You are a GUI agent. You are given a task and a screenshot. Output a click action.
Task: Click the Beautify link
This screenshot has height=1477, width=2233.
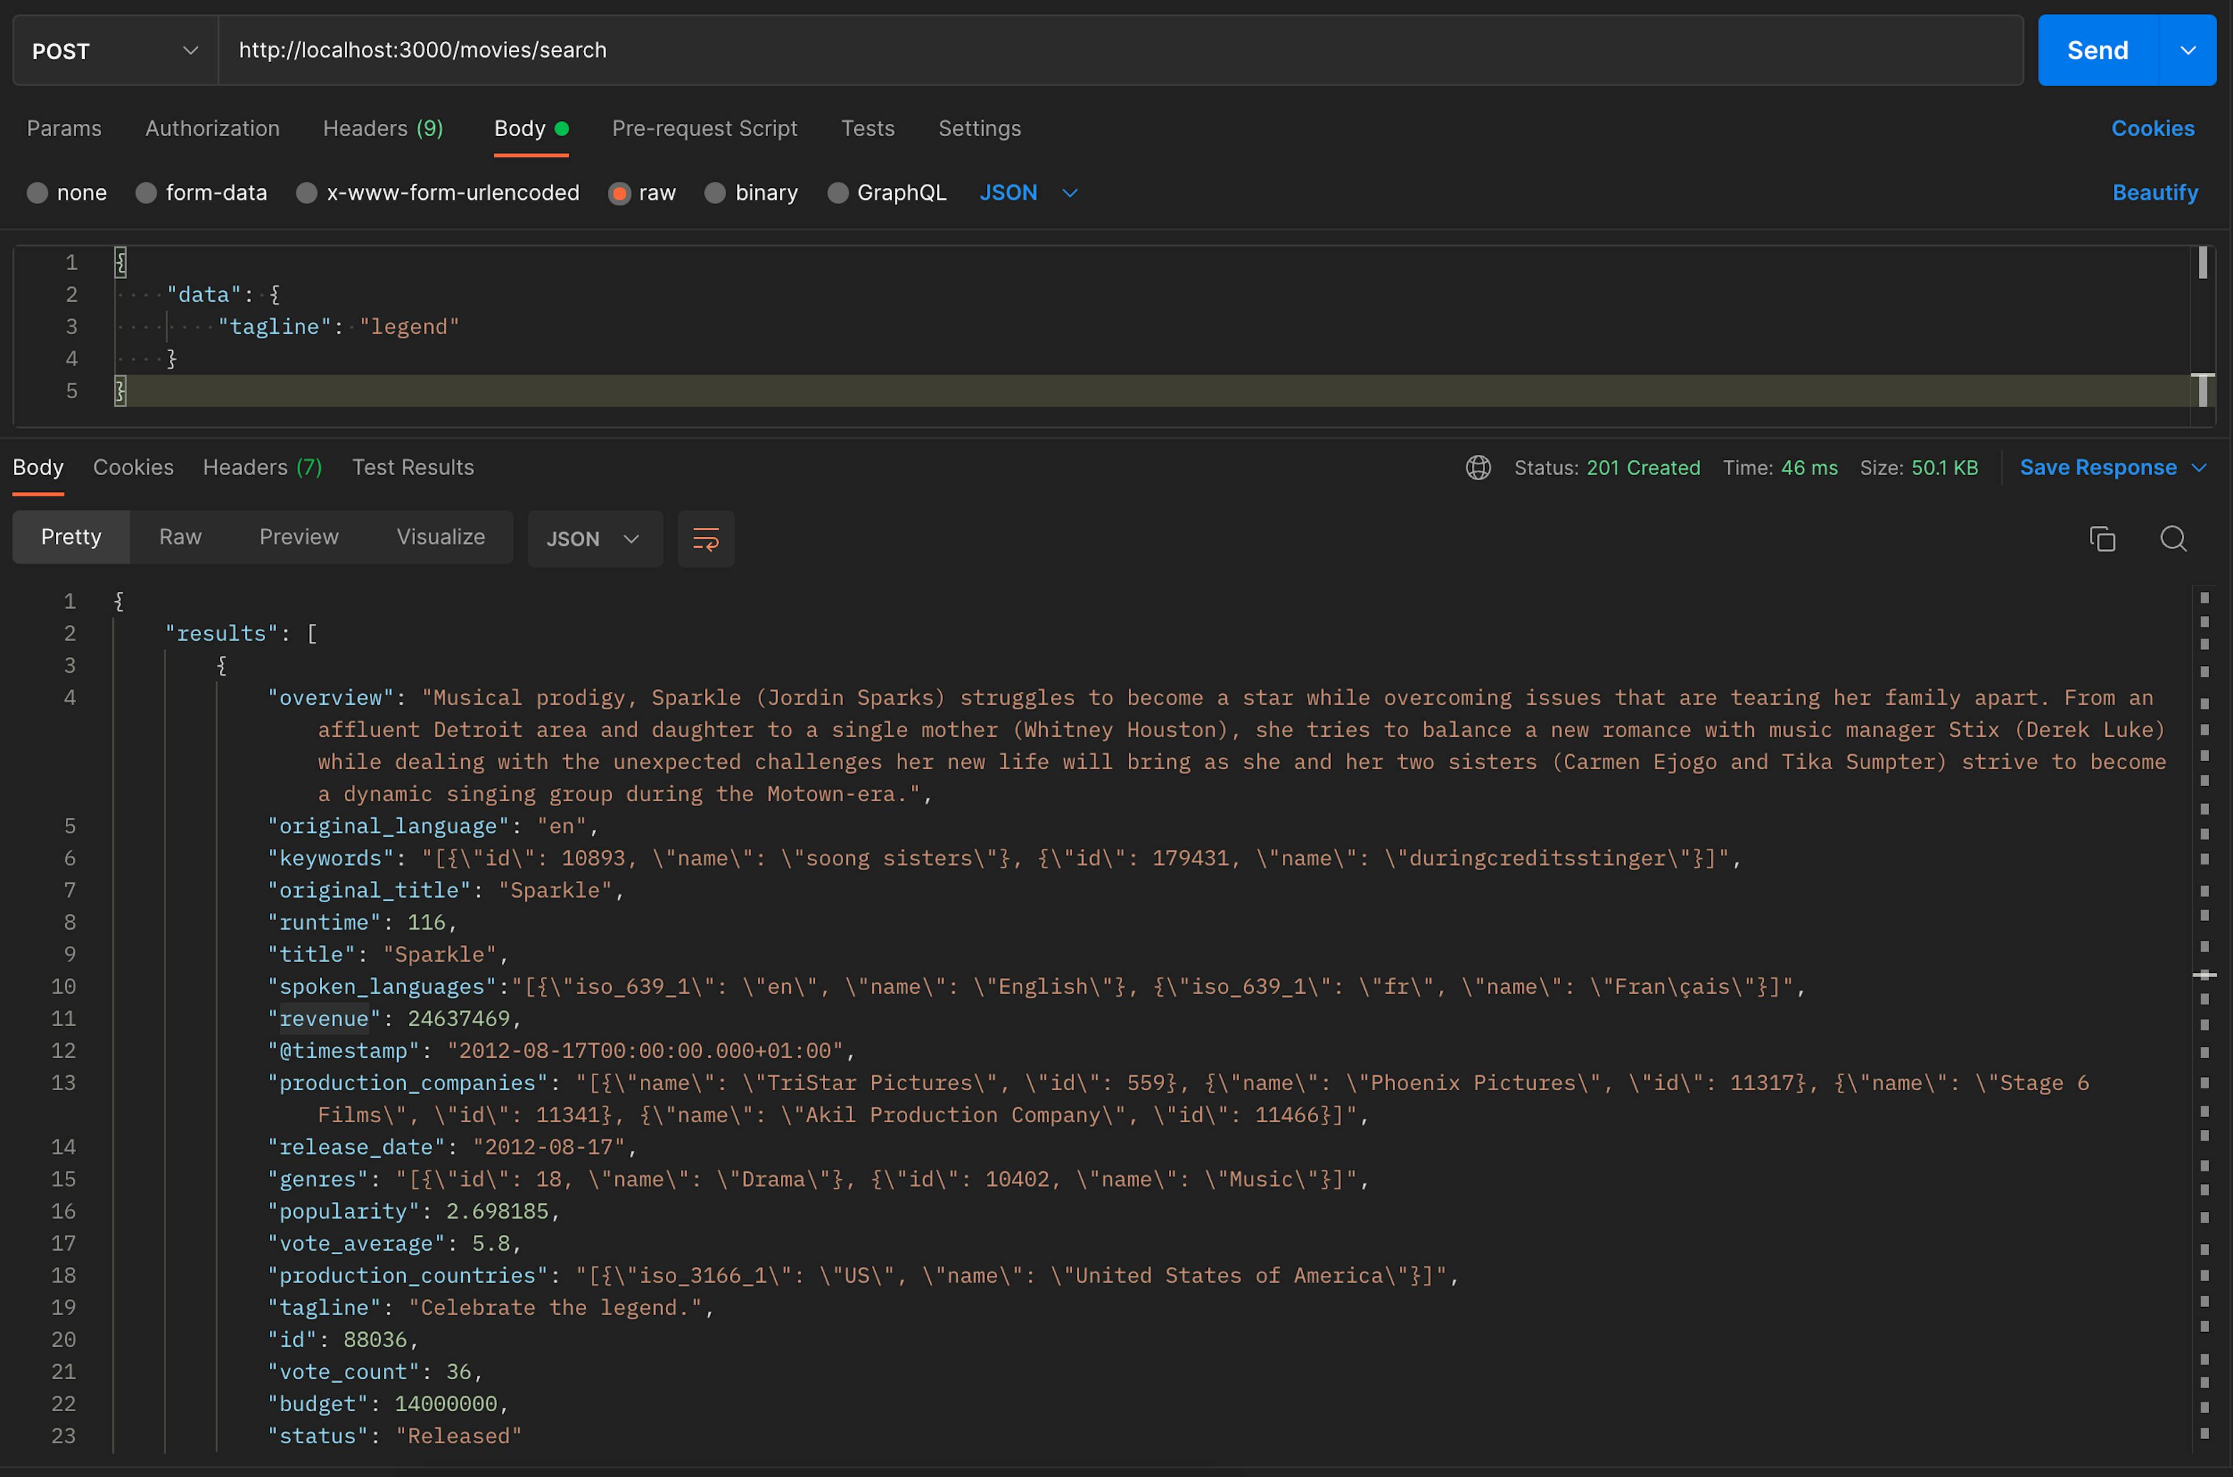click(x=2155, y=193)
